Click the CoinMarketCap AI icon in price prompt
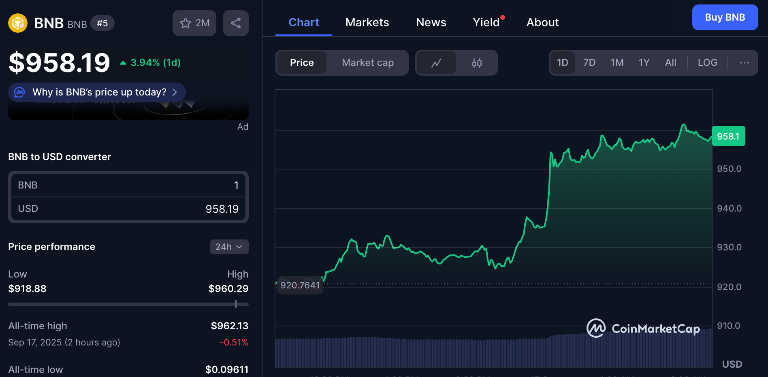 19,92
